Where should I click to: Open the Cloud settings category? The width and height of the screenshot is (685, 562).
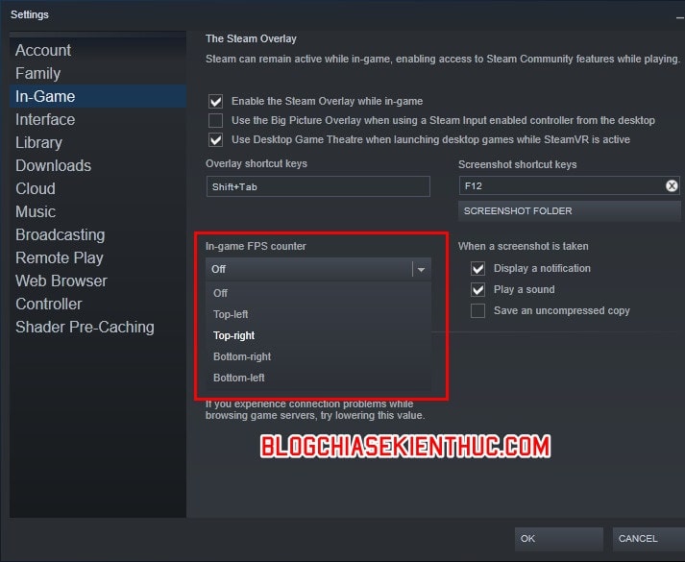click(x=98, y=188)
